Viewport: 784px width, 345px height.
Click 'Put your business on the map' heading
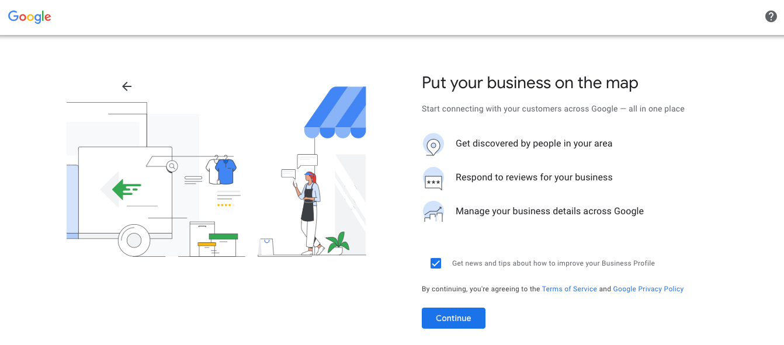coord(530,83)
